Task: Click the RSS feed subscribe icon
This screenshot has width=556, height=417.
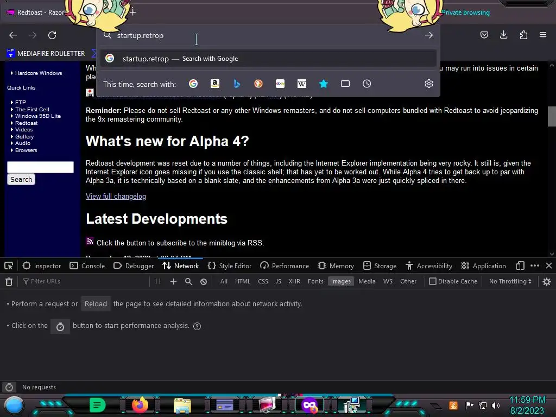Action: pos(90,242)
